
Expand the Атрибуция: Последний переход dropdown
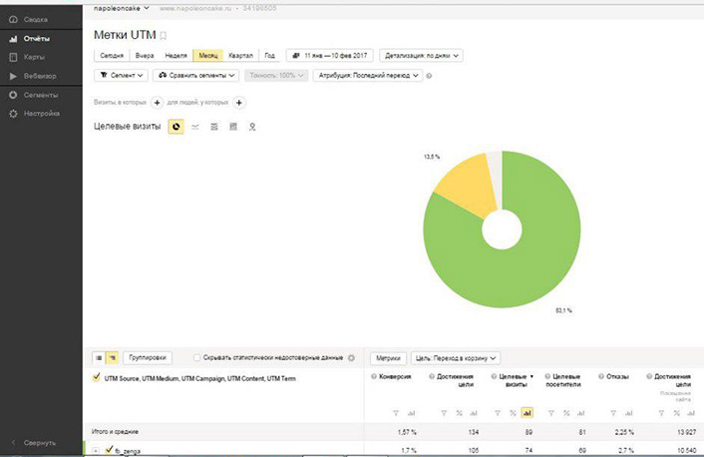tap(366, 75)
